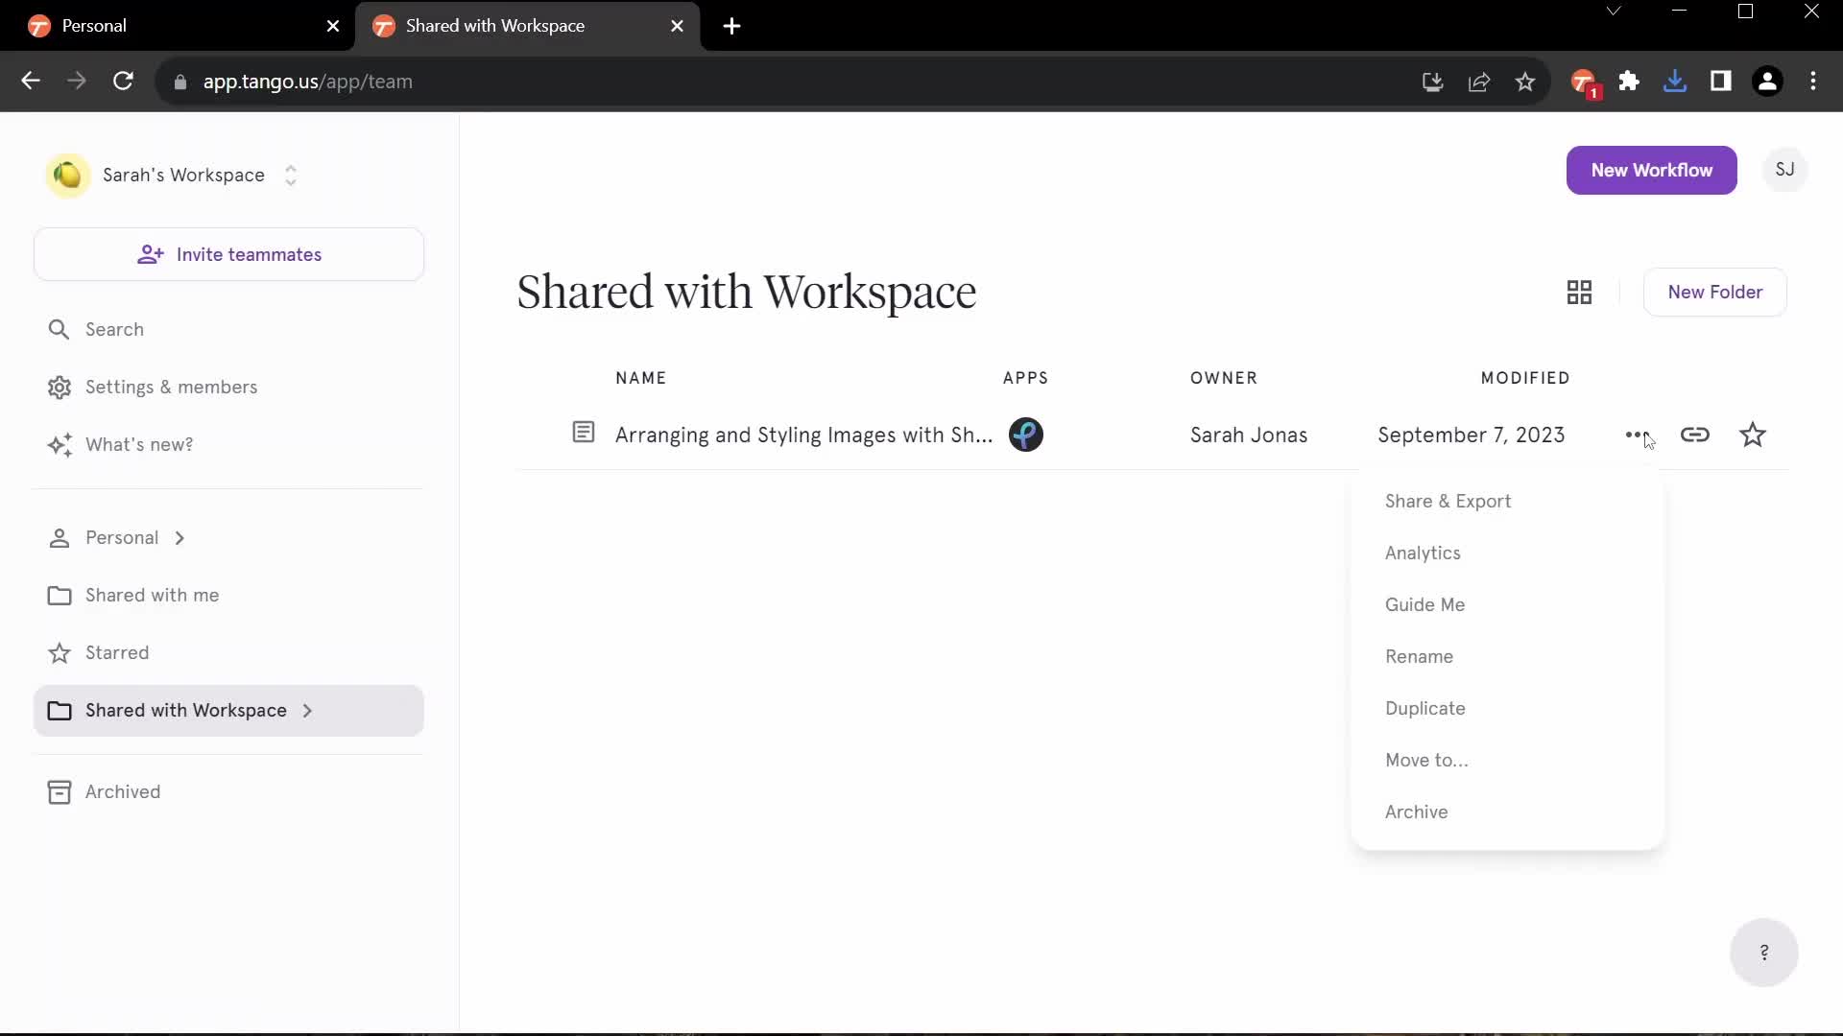Click the Guide Me option

click(x=1425, y=603)
